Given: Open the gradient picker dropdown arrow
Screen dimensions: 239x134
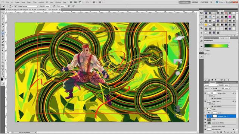Looking at the screenshot, I should (x=228, y=46).
